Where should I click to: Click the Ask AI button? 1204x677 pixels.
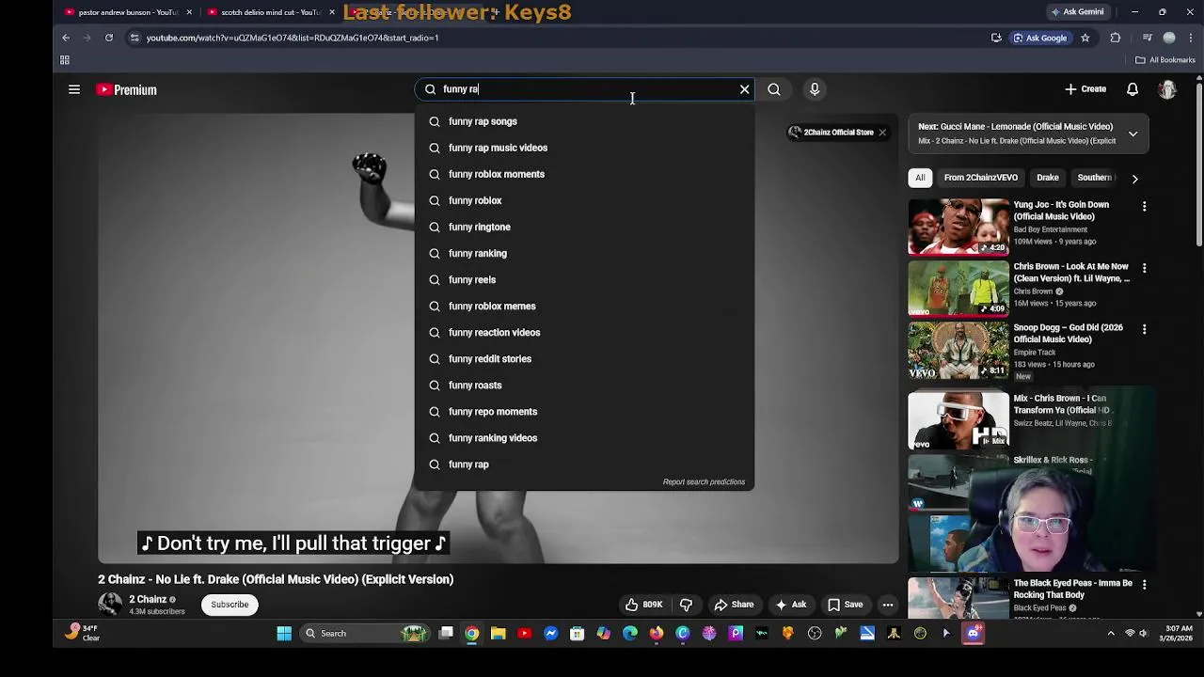790,605
